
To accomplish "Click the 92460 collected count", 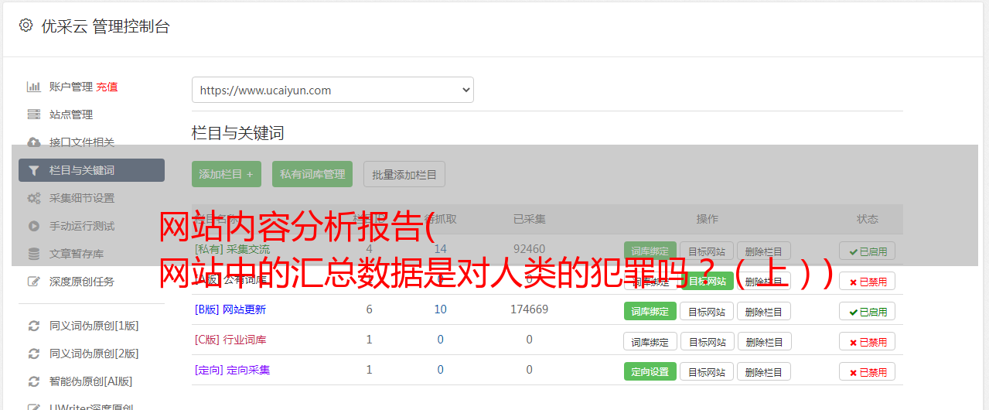I will [x=529, y=249].
